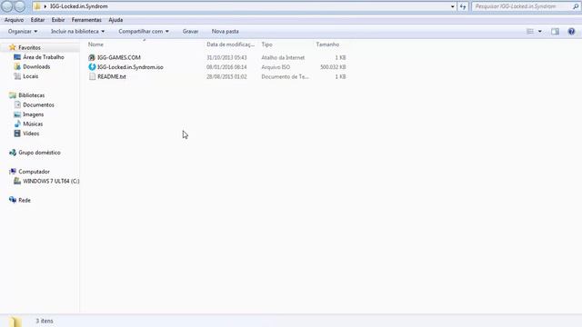This screenshot has height=327, width=582.
Task: Click the README.txt document icon
Action: tap(92, 76)
